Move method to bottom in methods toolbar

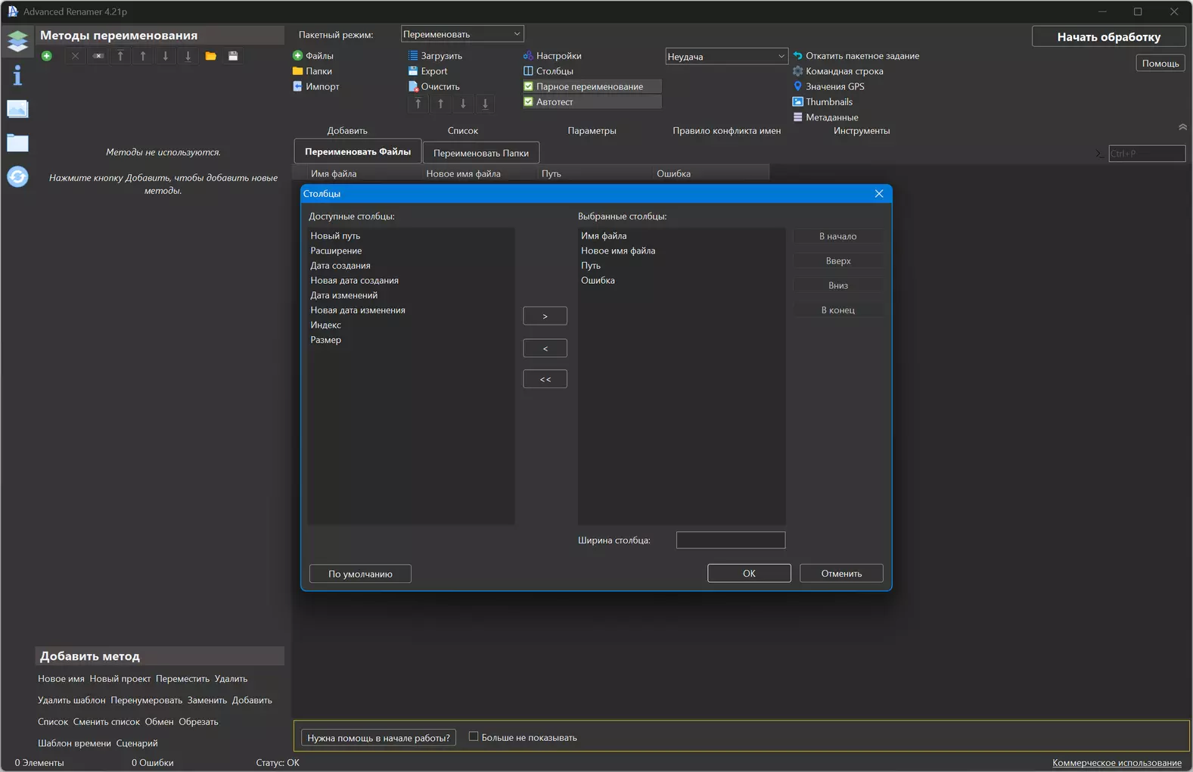pos(188,56)
